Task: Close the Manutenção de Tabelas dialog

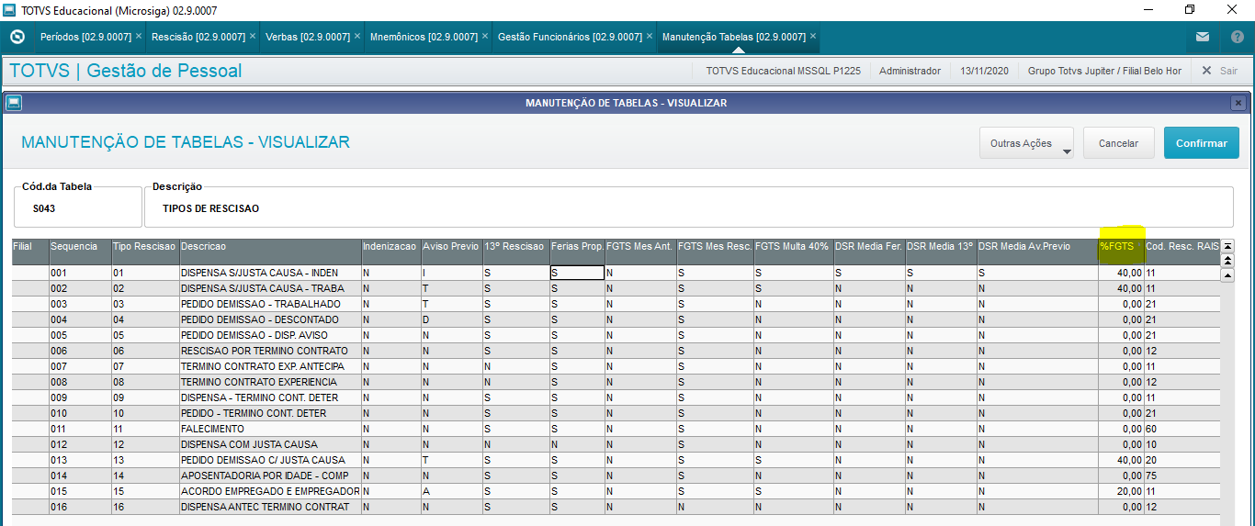Action: click(1238, 103)
